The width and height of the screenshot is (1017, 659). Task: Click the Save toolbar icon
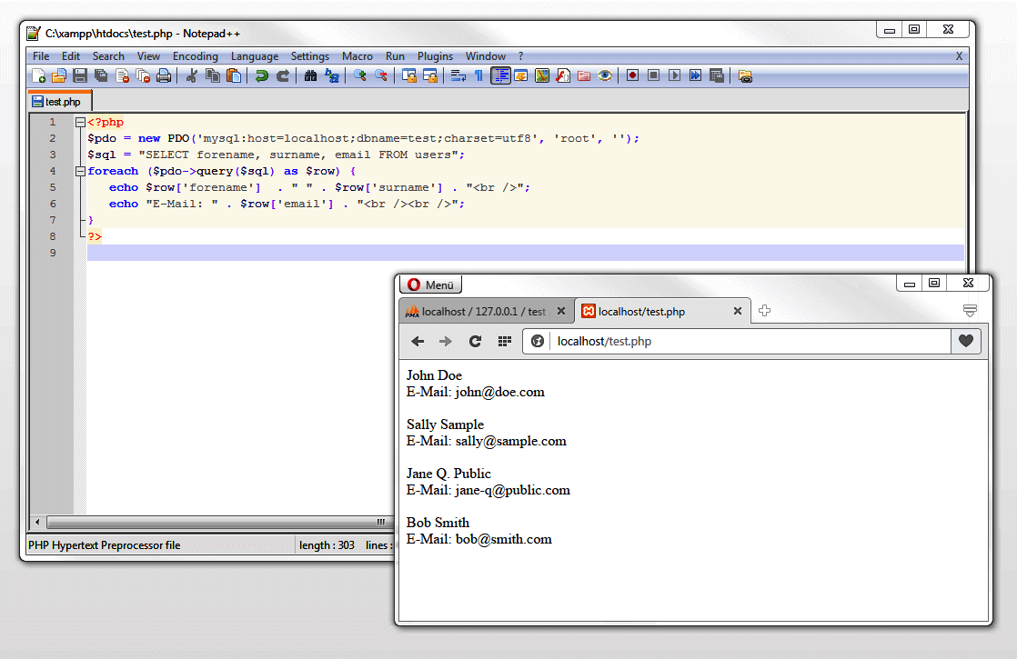(79, 75)
